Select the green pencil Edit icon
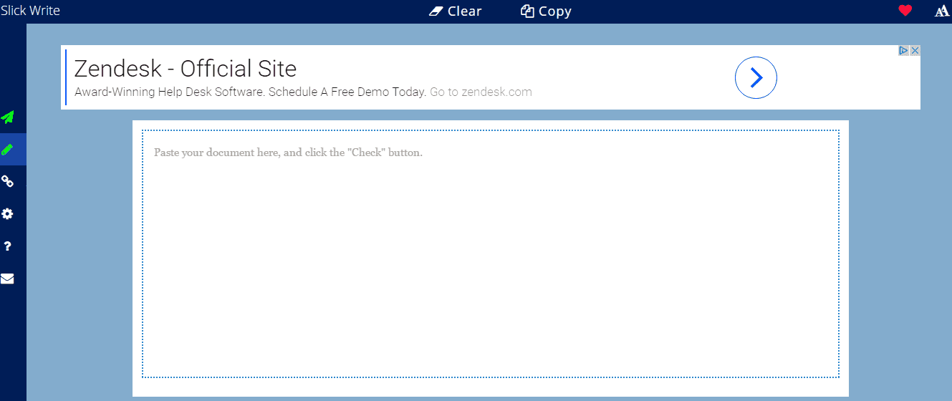This screenshot has width=952, height=401. click(8, 150)
